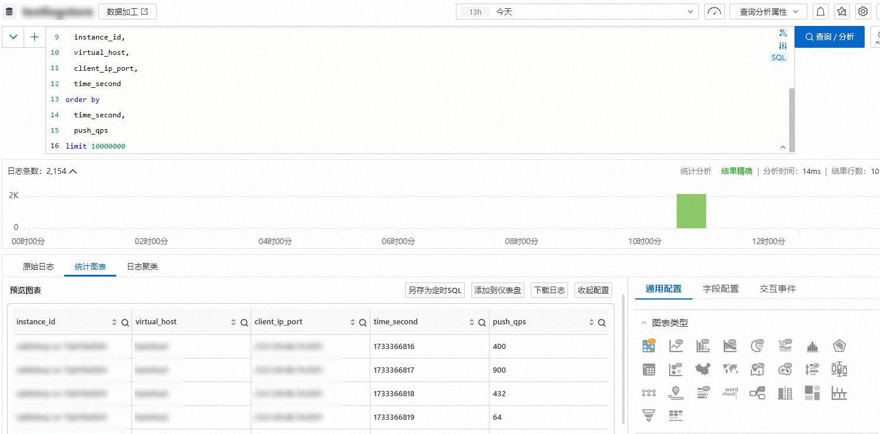The image size is (880, 434).
Task: Select the Table Pro chart type
Action: (x=649, y=346)
